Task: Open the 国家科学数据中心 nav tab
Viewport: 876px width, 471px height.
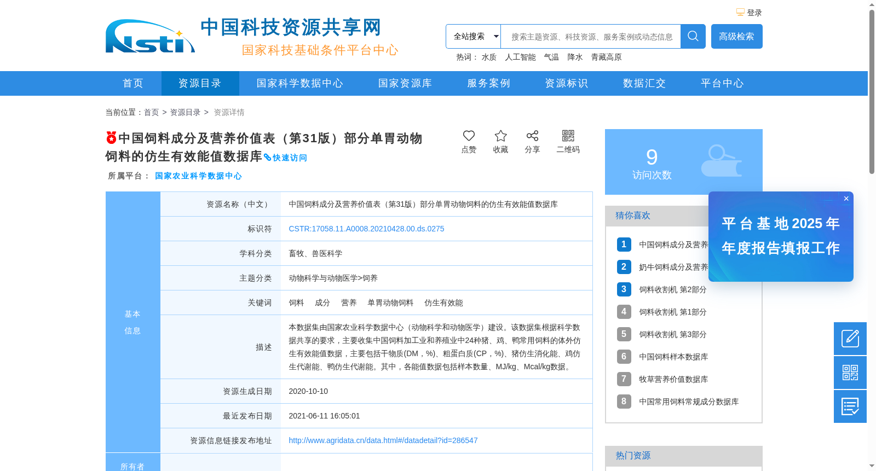Action: click(300, 83)
